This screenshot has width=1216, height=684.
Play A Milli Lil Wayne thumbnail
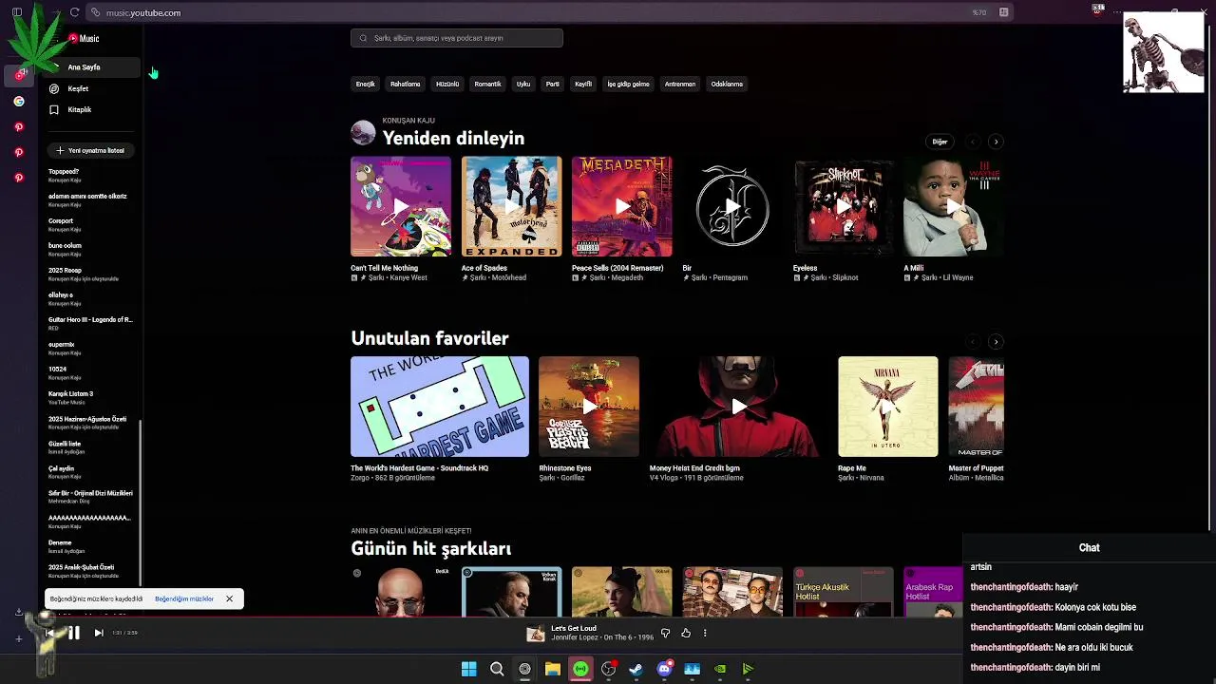click(x=954, y=207)
